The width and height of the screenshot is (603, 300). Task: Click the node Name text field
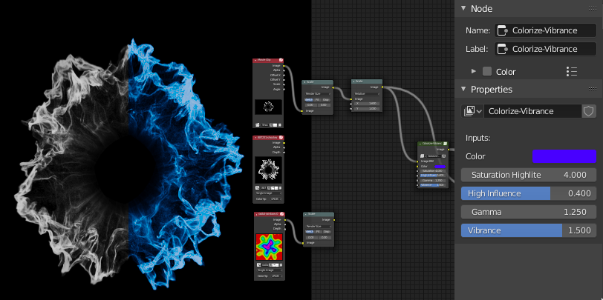(545, 30)
